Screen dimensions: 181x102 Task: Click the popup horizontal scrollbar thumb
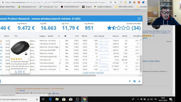coord(48,75)
